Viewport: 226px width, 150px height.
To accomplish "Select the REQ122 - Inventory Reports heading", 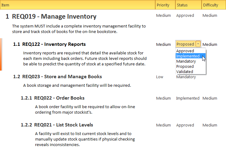I will (54, 44).
